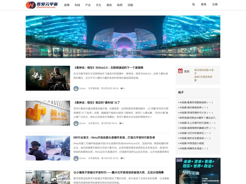This screenshot has width=246, height=184.
Task: Open post AI绘画-领略你女海盗（一）
Action: click(x=194, y=149)
